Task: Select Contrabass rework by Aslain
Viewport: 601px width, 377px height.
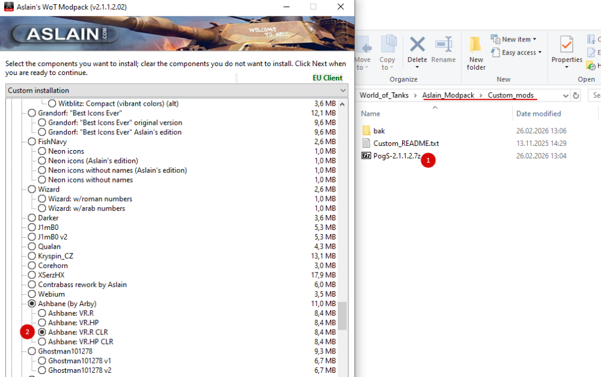Action: tap(32, 285)
